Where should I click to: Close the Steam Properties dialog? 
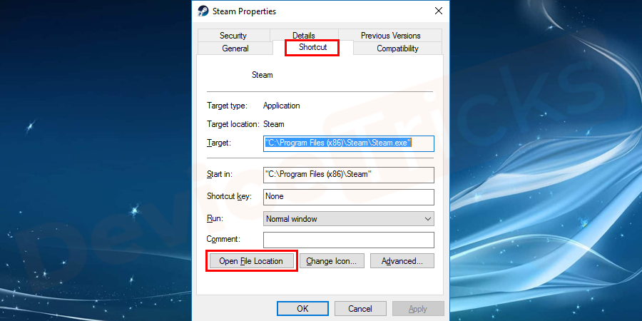[439, 11]
